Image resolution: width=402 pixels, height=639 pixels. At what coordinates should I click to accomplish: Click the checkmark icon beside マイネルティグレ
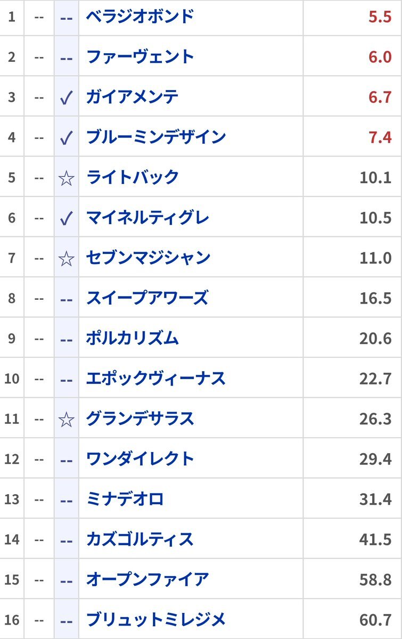[66, 219]
